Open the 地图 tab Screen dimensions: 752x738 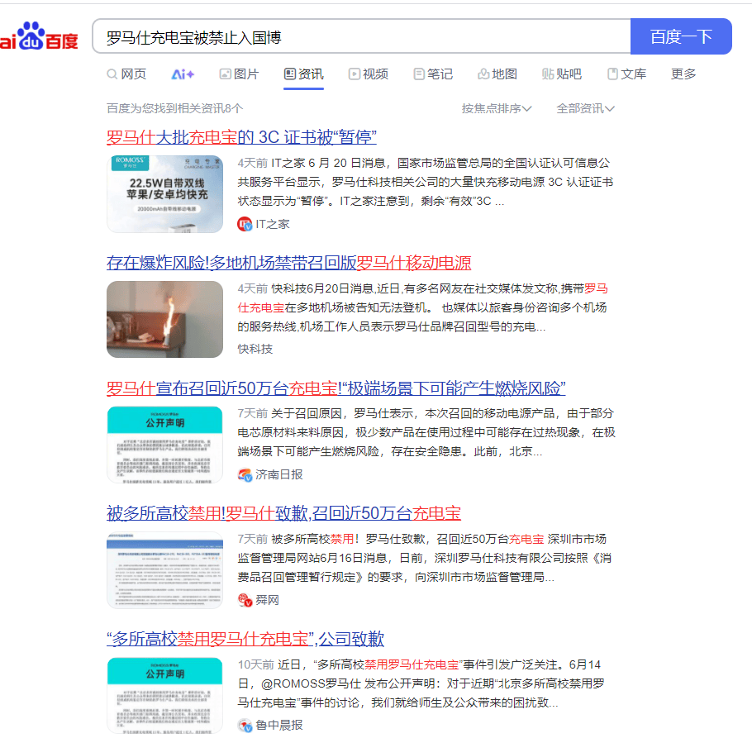coord(497,74)
